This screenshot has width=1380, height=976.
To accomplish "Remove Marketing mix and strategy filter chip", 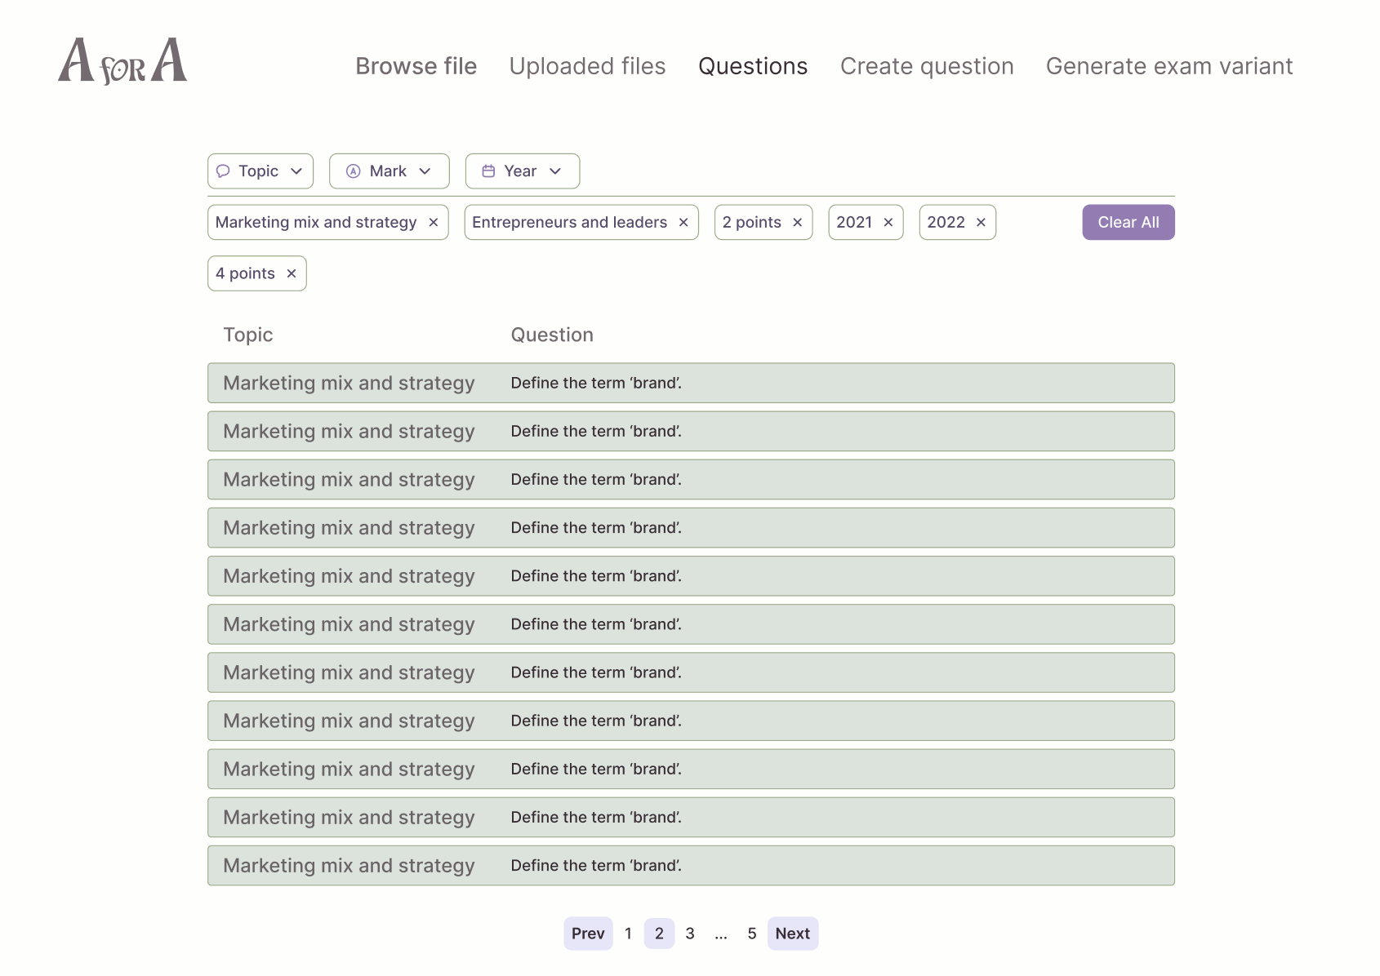I will pos(434,223).
